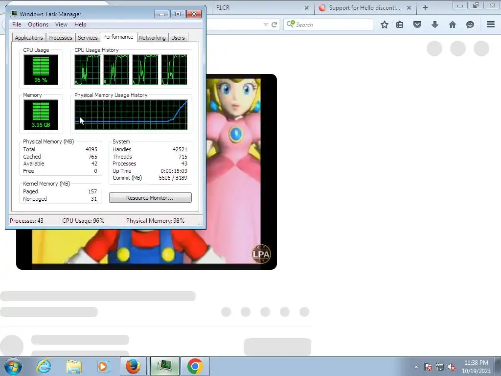Click the CPU Usage 96% meter
501x376 pixels.
41,70
